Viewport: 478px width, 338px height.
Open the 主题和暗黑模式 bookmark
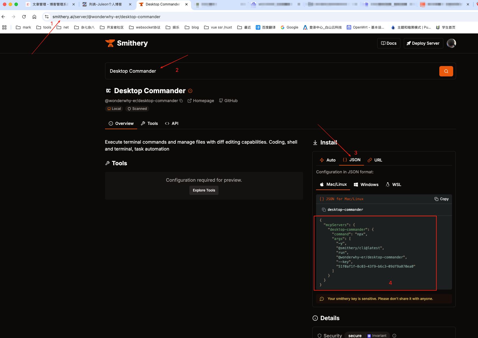(411, 27)
